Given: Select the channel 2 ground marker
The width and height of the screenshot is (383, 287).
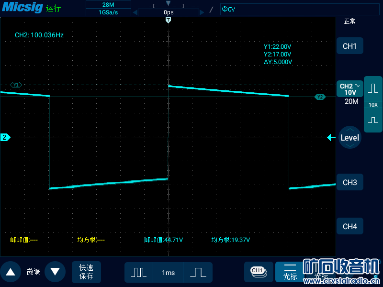Looking at the screenshot, I should click(x=5, y=137).
